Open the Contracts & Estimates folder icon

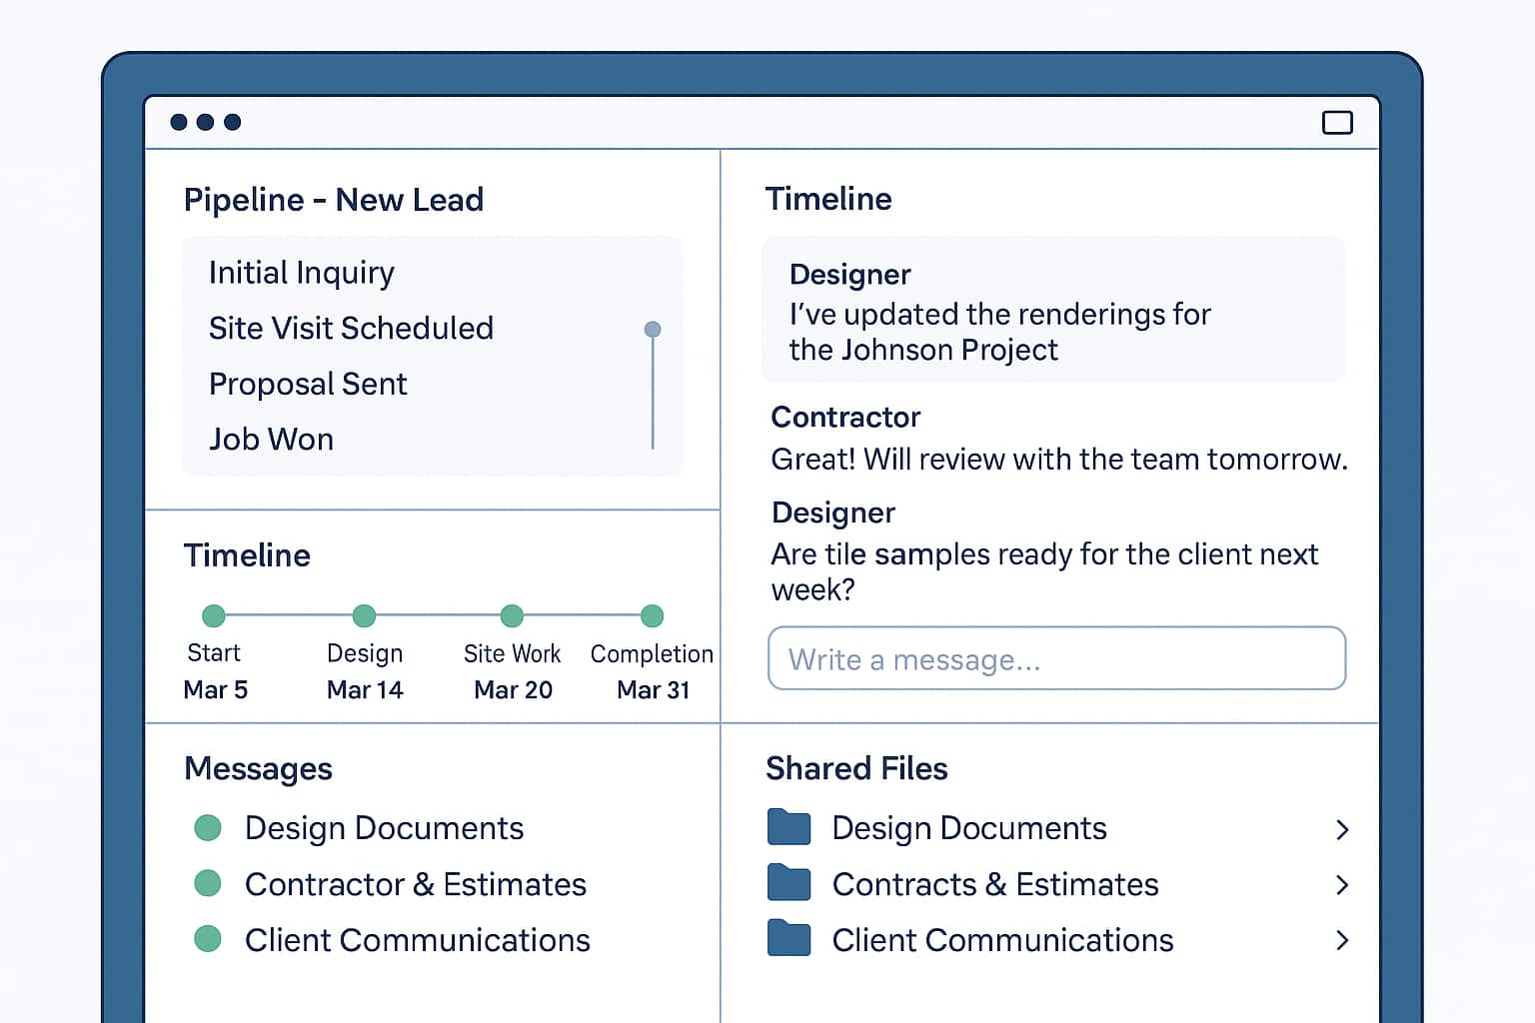point(788,883)
